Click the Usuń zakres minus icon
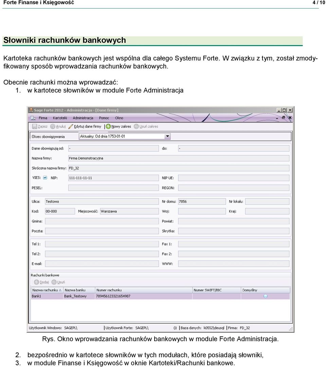Viewport: 326px width, 367px height. pyautogui.click(x=136, y=126)
